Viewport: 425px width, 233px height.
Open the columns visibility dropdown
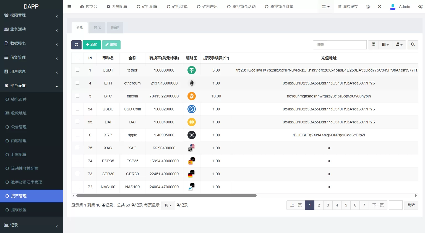pos(385,45)
